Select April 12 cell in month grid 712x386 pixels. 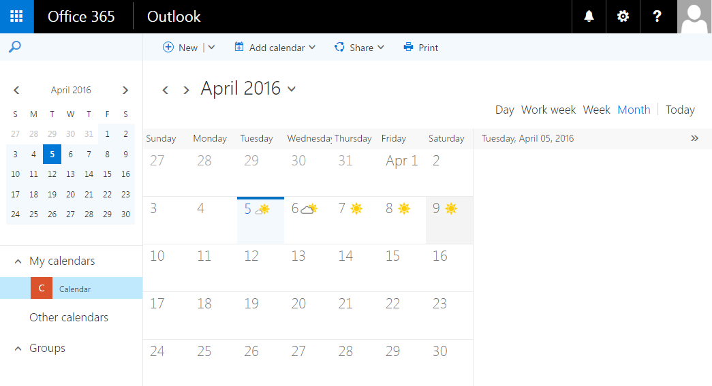point(261,268)
